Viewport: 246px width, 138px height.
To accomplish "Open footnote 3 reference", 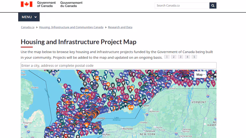I will point(180,57).
